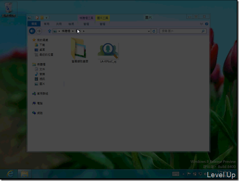This screenshot has height=181, width=239.
Task: Select 媒體櫃 in the navigation pane
Action: [41, 64]
